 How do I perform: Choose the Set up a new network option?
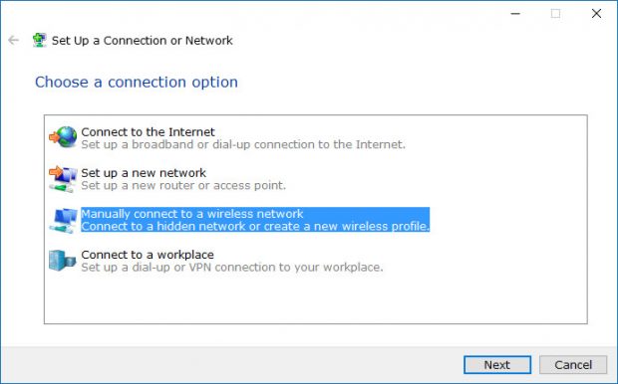pos(144,173)
